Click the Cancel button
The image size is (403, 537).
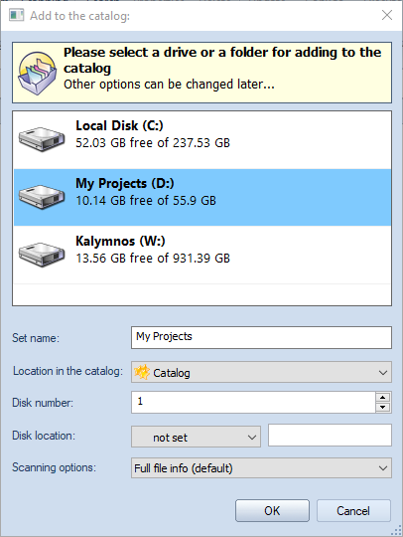coord(353,510)
